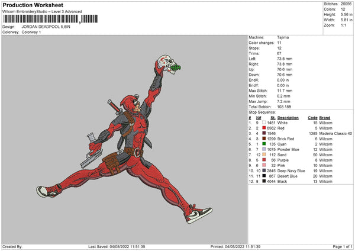Click the 'Code' column header
This screenshot has height=251, width=355.
tap(312, 118)
